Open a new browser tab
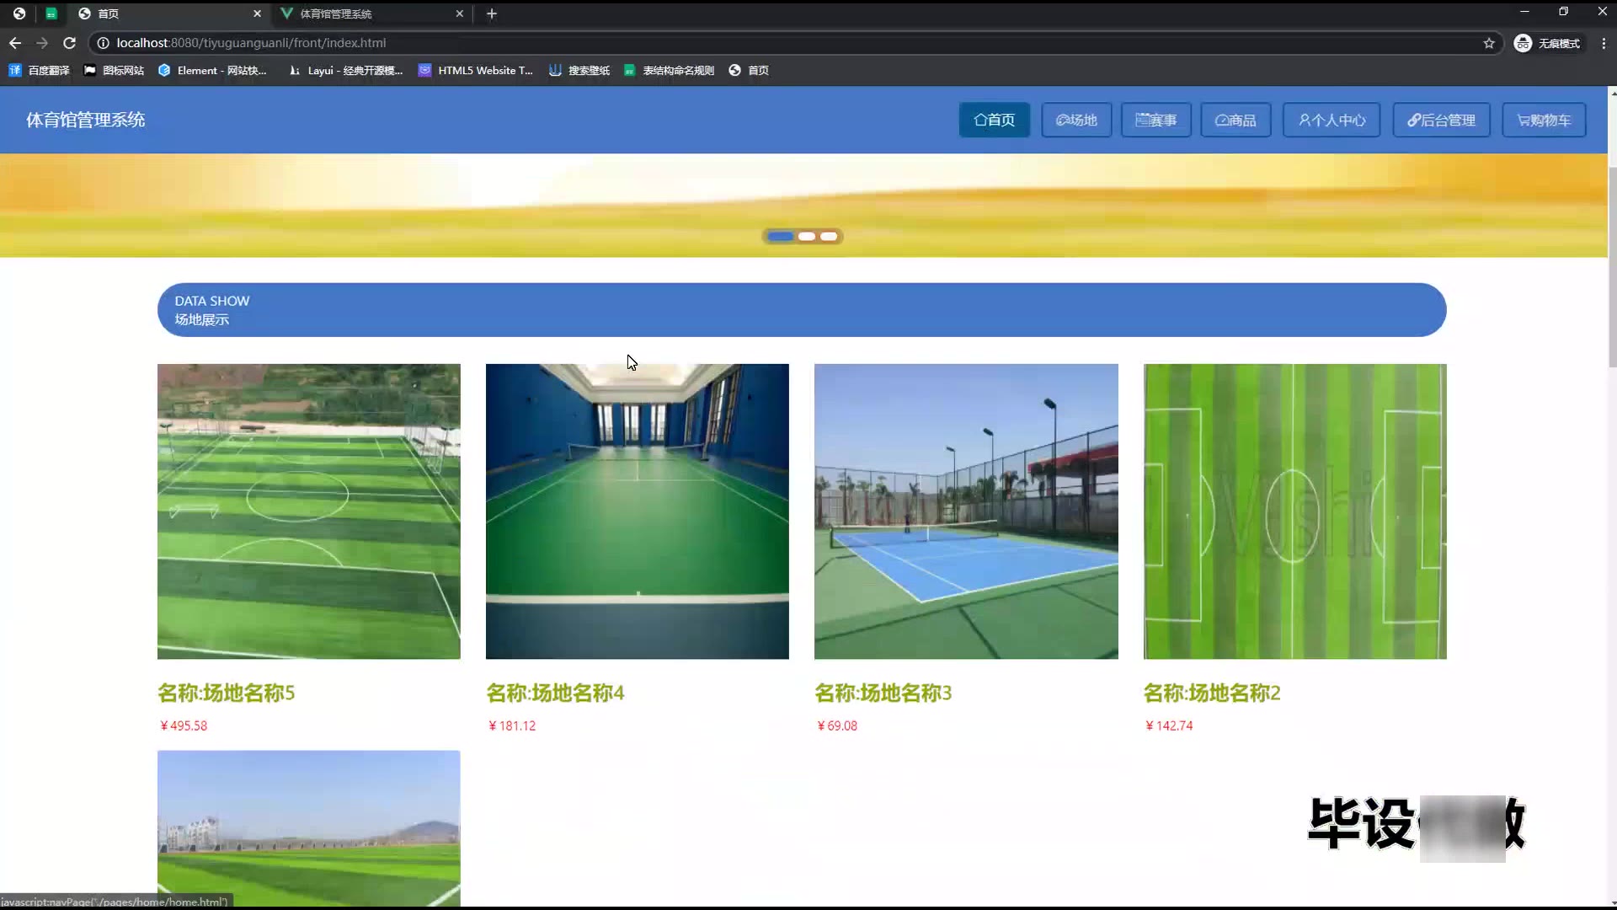 pos(492,13)
